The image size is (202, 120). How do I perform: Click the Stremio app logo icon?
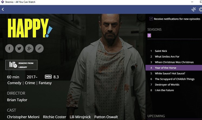pyautogui.click(x=2, y=2)
